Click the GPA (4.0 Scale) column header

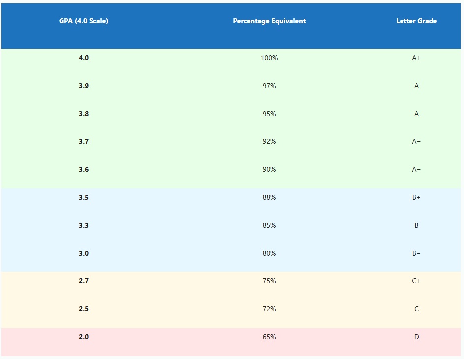pyautogui.click(x=84, y=21)
